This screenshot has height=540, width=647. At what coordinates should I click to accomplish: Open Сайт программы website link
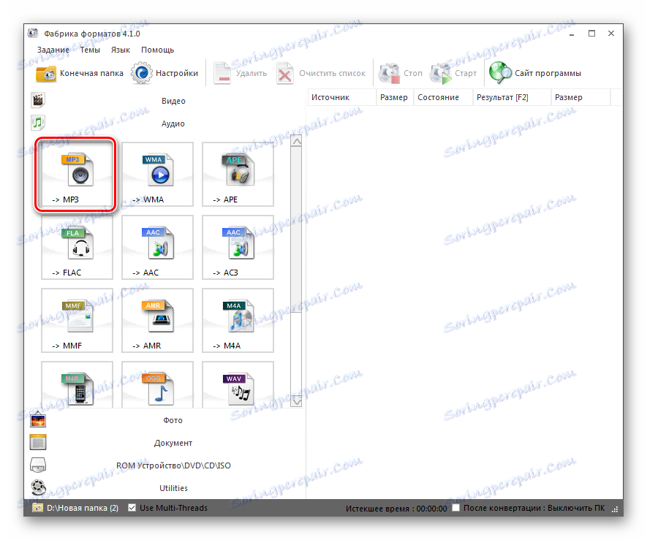tap(535, 73)
